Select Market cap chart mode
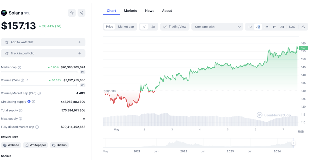Screen dimensions: 311x160 tap(126, 27)
